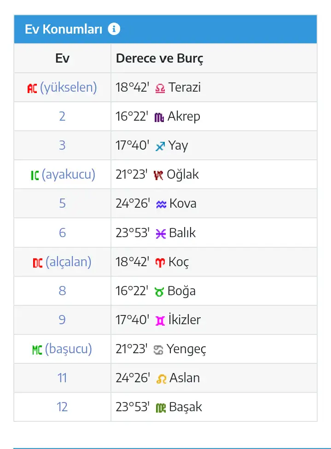Open the house 12 link
Screen dimensions: 331x449
pyautogui.click(x=62, y=407)
